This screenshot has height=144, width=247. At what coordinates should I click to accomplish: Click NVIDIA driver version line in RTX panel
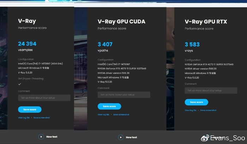201,69
